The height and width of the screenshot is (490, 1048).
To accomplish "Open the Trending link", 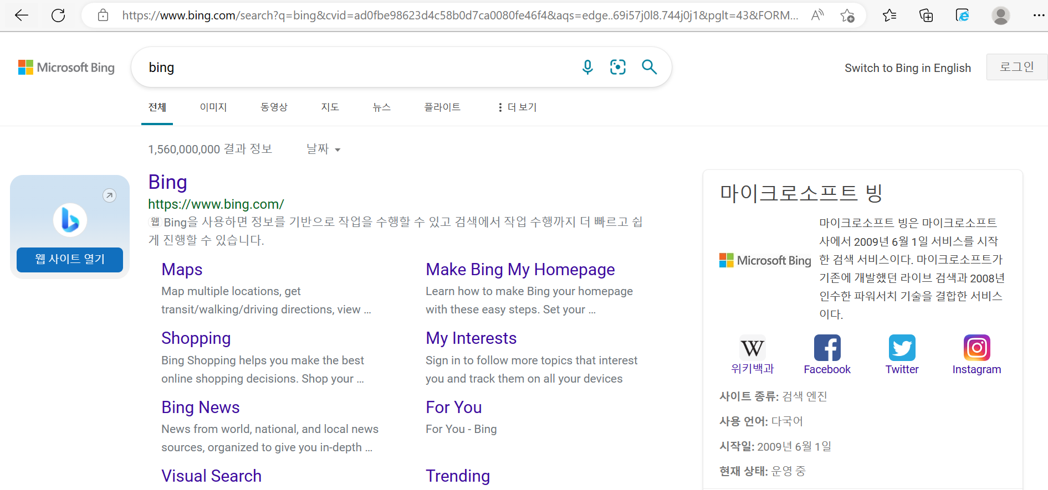I will point(458,476).
